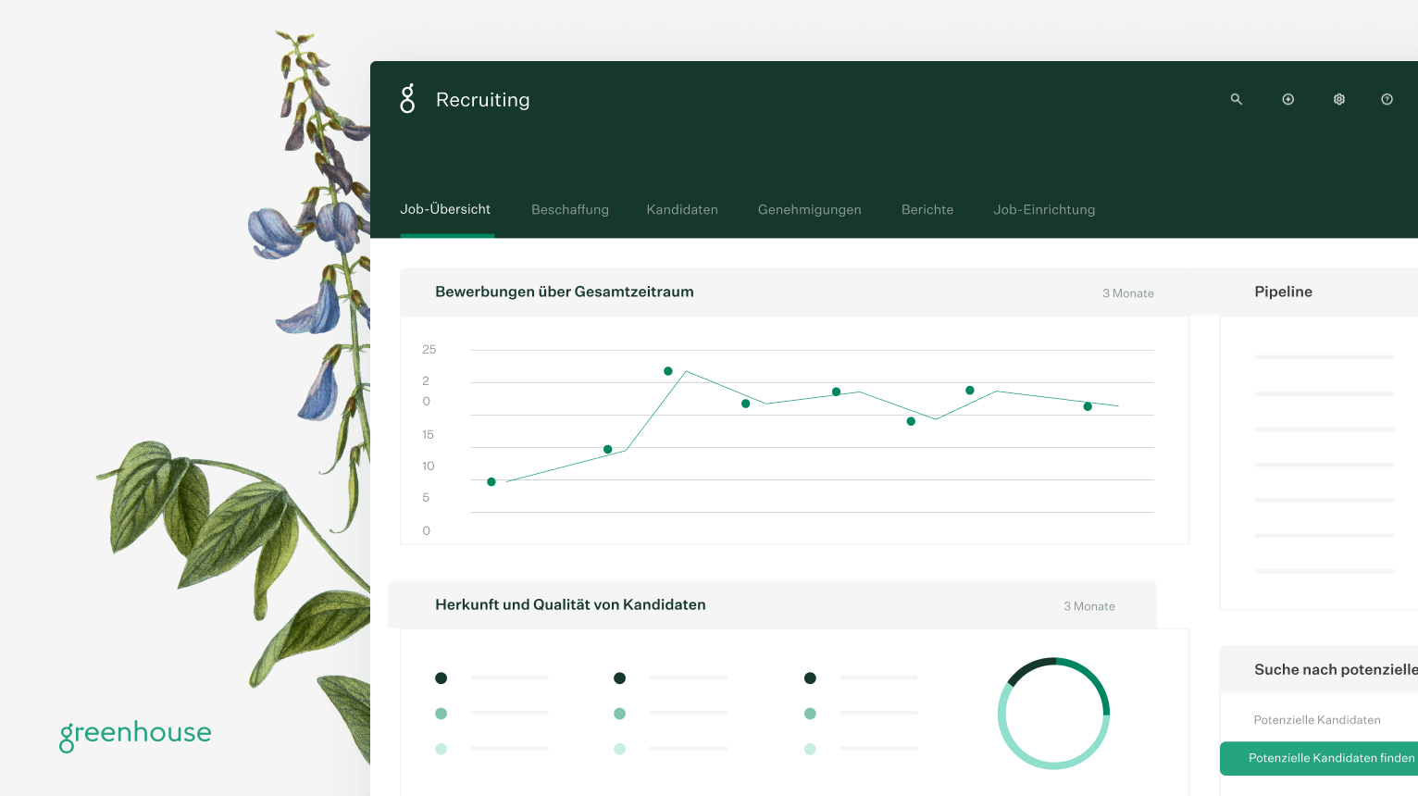The image size is (1418, 796).
Task: Select the Job-Übersicht tab
Action: tap(445, 209)
